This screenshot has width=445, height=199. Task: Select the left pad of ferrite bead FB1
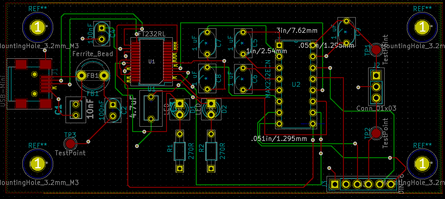tap(81, 76)
